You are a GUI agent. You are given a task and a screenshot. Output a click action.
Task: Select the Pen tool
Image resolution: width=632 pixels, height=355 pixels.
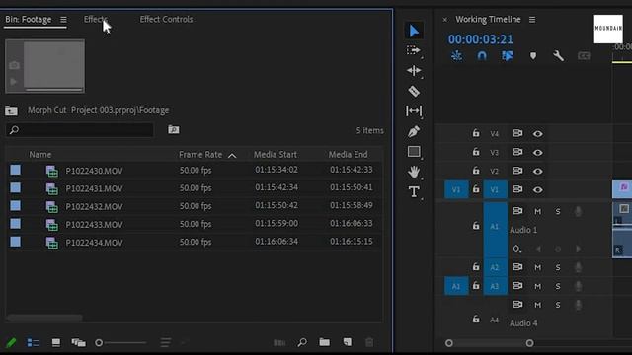tap(414, 131)
